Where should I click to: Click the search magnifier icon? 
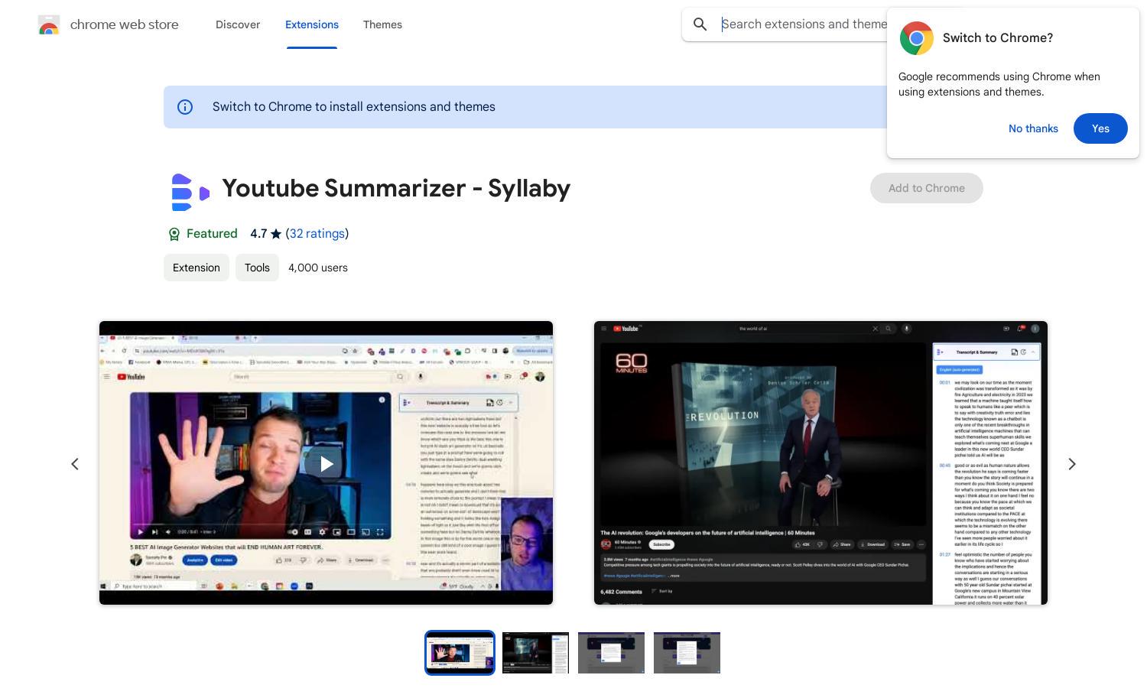[x=700, y=24]
